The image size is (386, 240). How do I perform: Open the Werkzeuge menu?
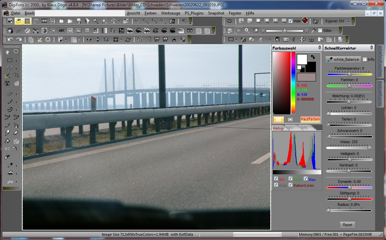coord(170,13)
